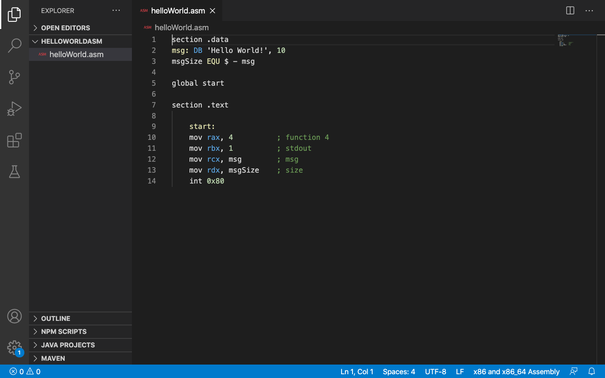Collapse the HELLOWORLDASM folder section

click(x=80, y=41)
